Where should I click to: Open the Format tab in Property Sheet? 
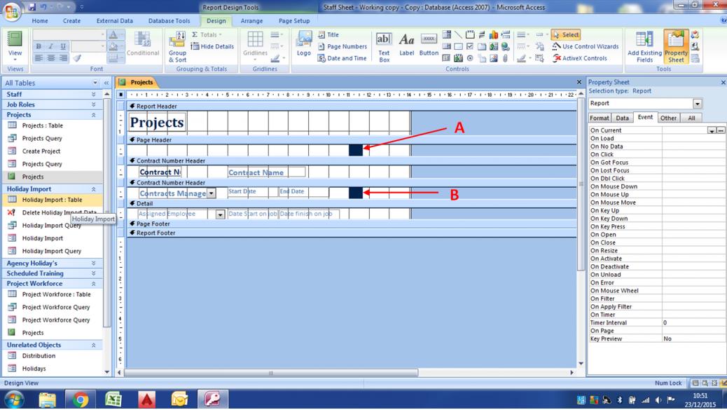pos(599,118)
